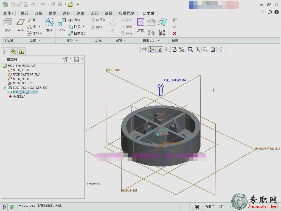281x211 pixels.
Task: Open the 应用程序 ribbon tab
Action: pyautogui.click(x=126, y=13)
